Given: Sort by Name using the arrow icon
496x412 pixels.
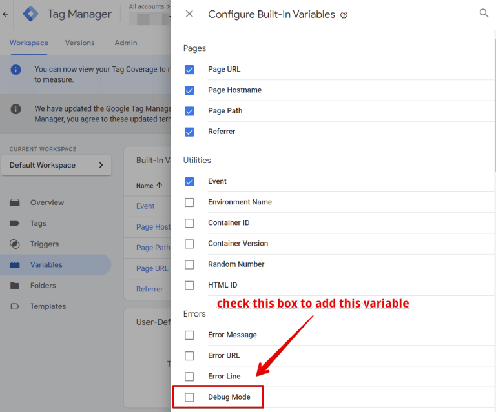Looking at the screenshot, I should (160, 185).
